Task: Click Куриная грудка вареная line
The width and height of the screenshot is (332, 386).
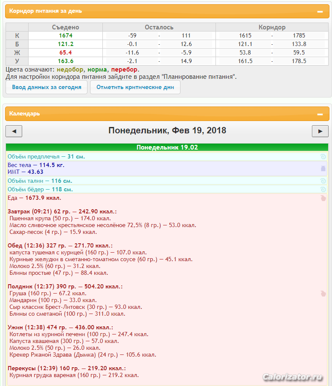Action: point(74,375)
